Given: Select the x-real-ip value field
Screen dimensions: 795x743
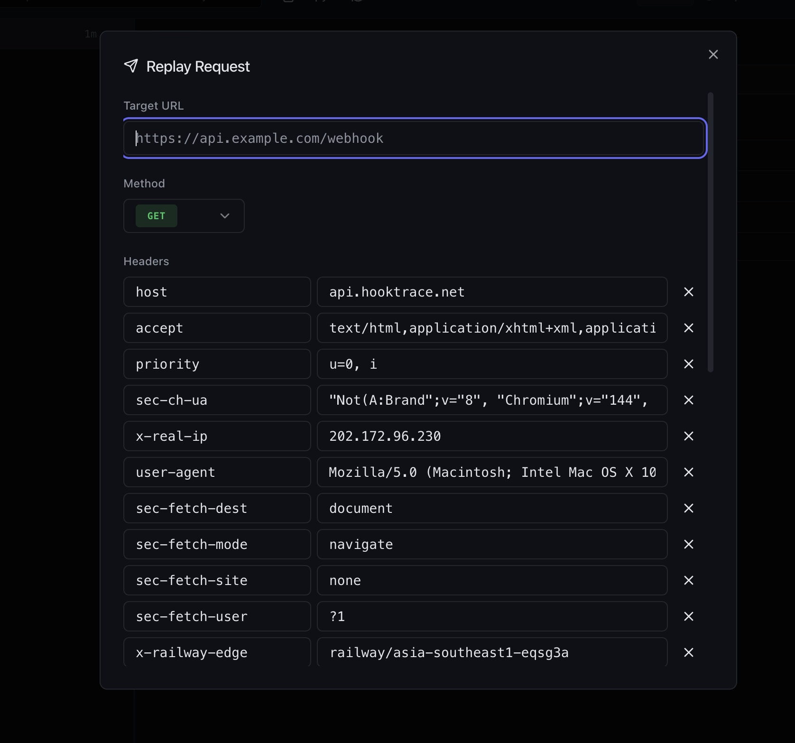Looking at the screenshot, I should (x=491, y=436).
